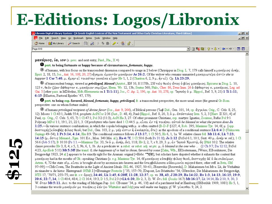Open the highlighter pen dropdown arrow
The height and width of the screenshot is (204, 272).
click(117, 43)
